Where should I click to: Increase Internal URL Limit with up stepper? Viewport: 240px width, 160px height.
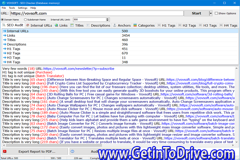[107, 19]
